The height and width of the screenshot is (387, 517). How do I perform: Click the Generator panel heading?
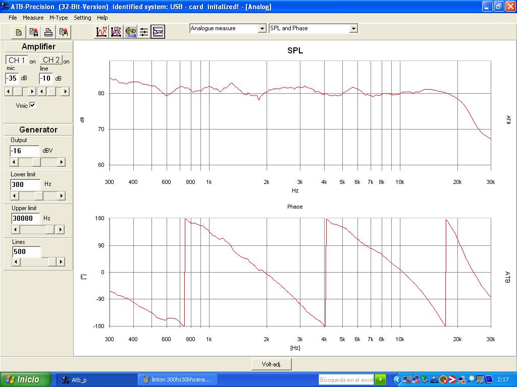pos(38,130)
